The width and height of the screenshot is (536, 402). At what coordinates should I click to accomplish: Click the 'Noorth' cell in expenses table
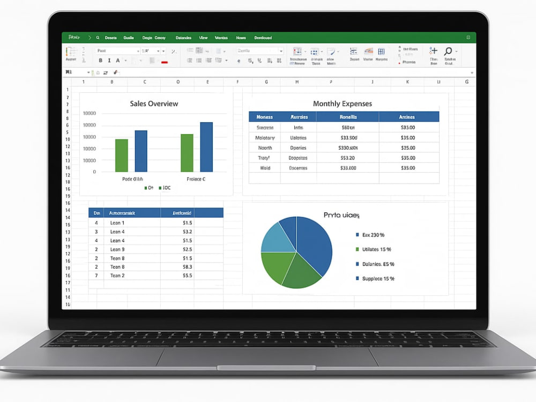coord(265,148)
